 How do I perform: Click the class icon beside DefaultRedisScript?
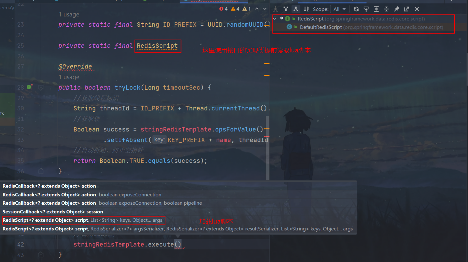pos(289,27)
